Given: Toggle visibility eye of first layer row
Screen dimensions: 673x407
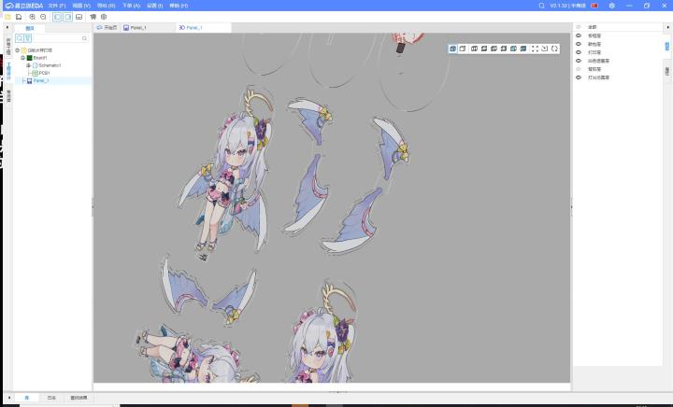Looking at the screenshot, I should (579, 35).
